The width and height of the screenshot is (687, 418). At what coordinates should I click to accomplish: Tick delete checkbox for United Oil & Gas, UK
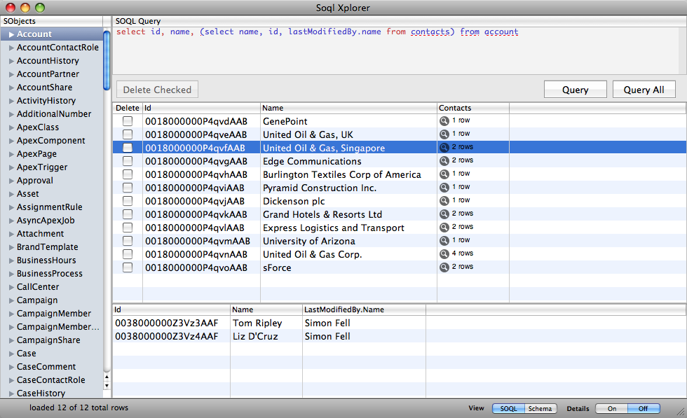pos(128,134)
